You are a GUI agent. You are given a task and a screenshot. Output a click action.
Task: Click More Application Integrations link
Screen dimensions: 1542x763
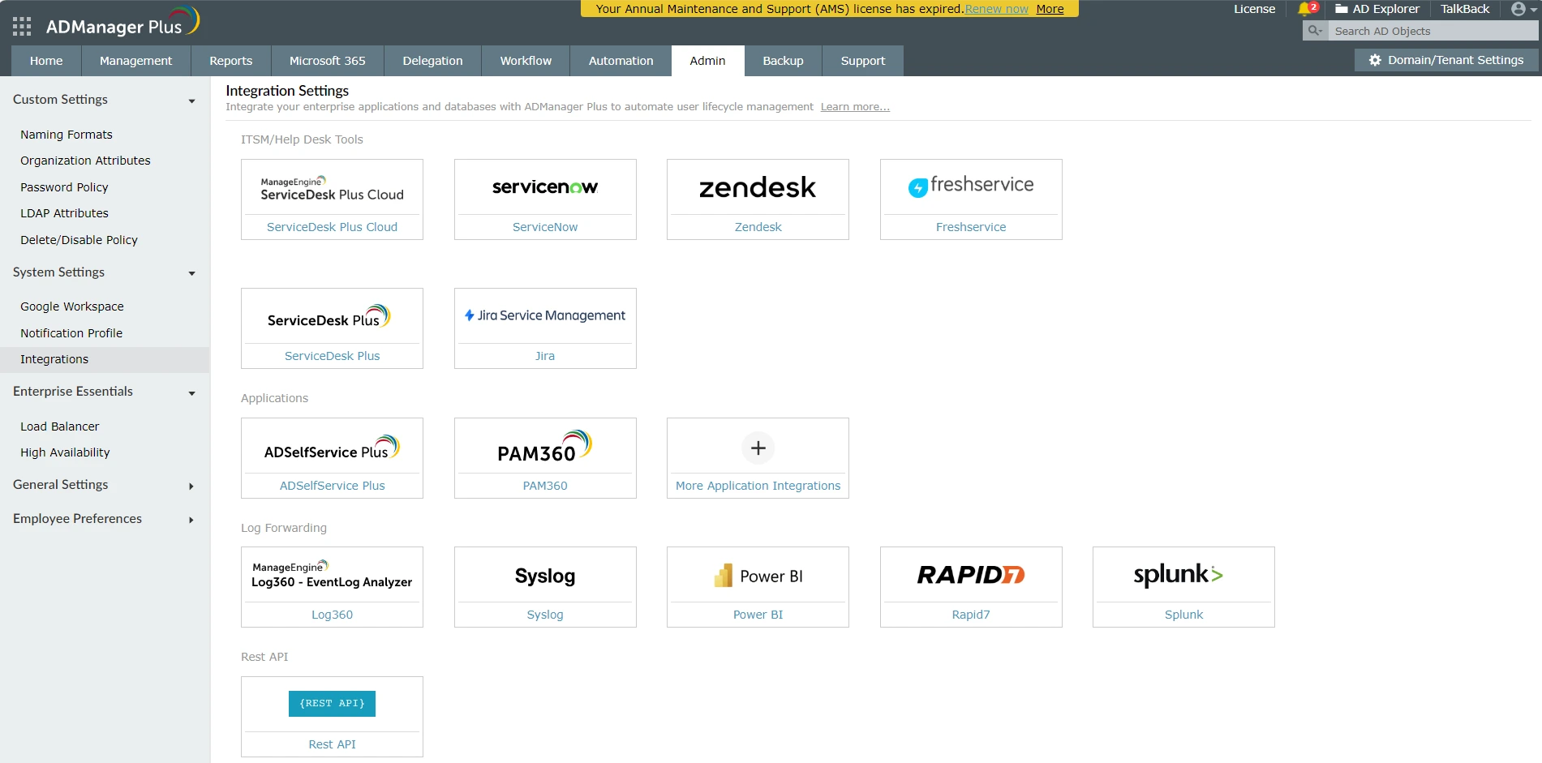point(758,486)
